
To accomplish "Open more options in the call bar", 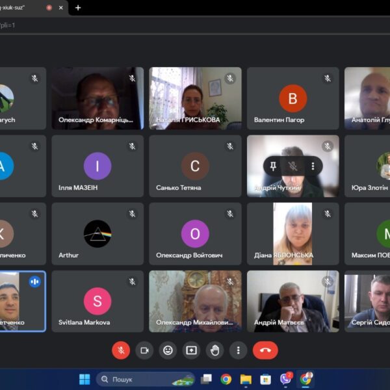I will point(238,350).
